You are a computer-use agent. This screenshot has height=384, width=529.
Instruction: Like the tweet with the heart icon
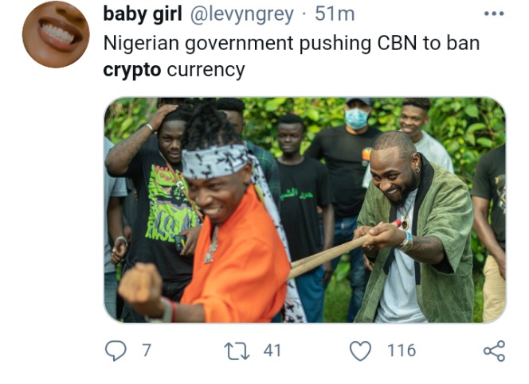[360, 351]
